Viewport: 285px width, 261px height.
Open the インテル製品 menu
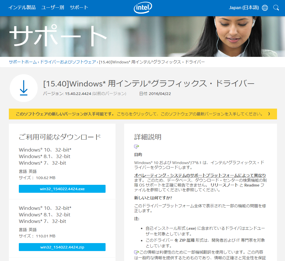22,7
